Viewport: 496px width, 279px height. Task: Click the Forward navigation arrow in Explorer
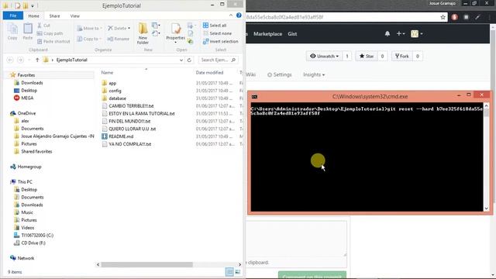[x=20, y=60]
